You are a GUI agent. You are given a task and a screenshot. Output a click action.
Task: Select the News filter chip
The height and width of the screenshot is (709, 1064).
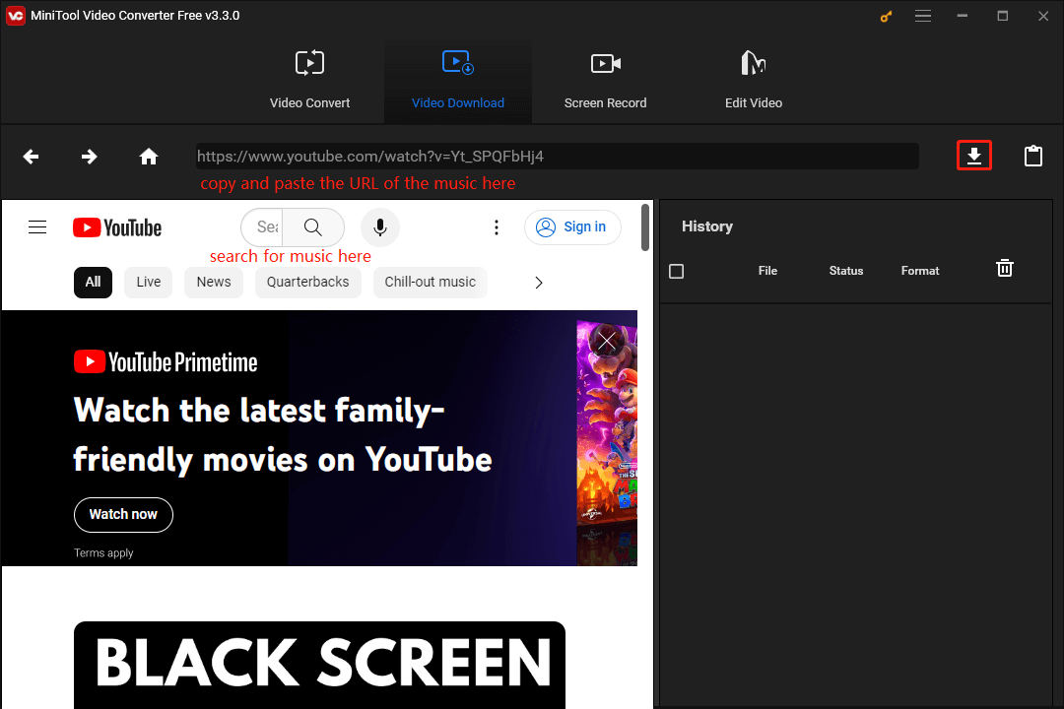tap(214, 283)
